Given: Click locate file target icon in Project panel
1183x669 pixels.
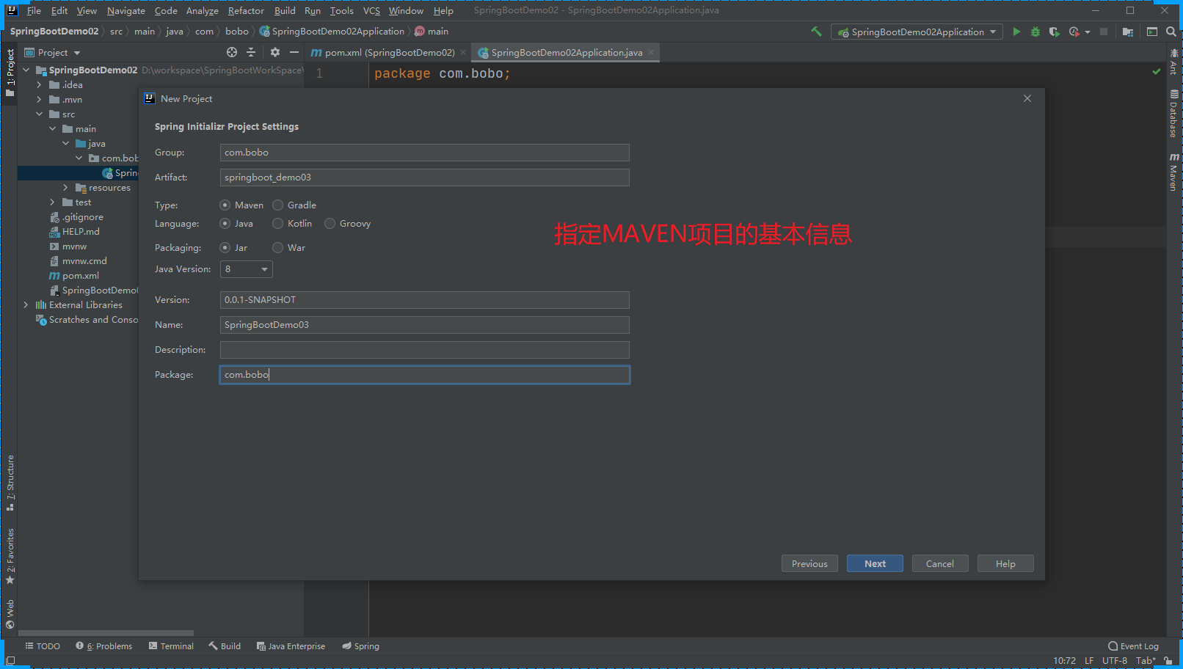Looking at the screenshot, I should click(x=232, y=52).
